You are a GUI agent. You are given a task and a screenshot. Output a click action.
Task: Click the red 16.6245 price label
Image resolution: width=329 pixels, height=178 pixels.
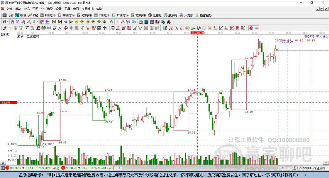click(x=9, y=102)
